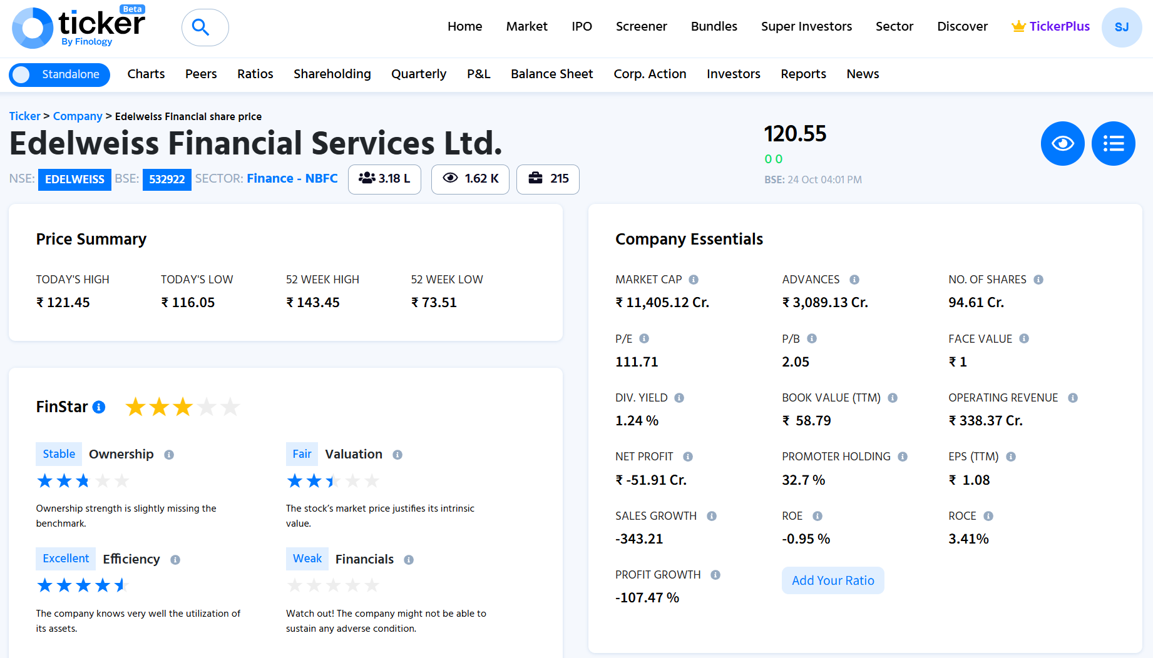
Task: Go to the Balance Sheet tab
Action: (551, 74)
